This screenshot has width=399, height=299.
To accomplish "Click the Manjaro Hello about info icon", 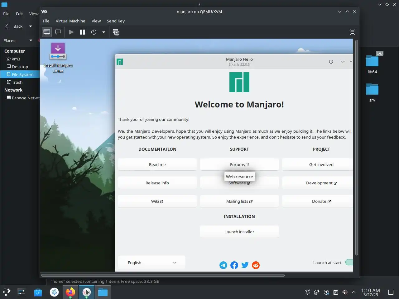I will pos(331,62).
